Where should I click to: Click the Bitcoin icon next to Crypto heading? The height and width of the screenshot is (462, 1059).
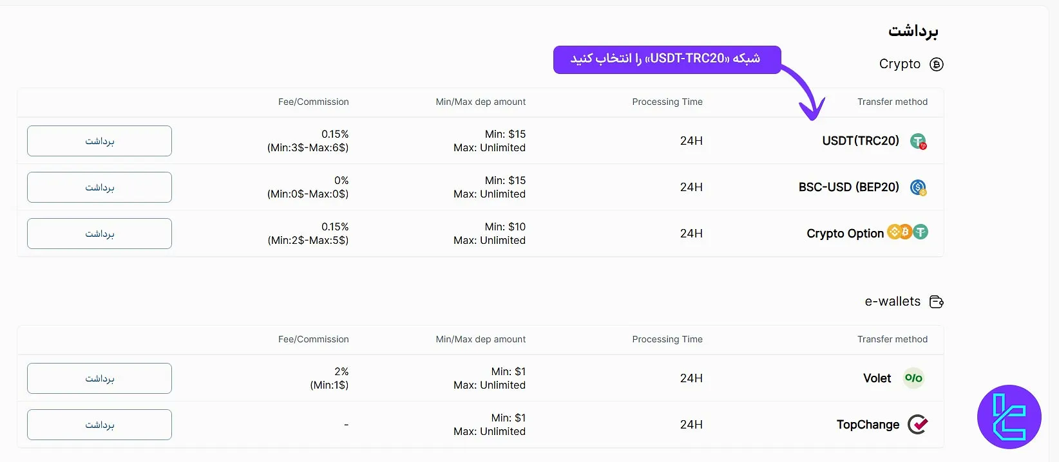pos(937,64)
